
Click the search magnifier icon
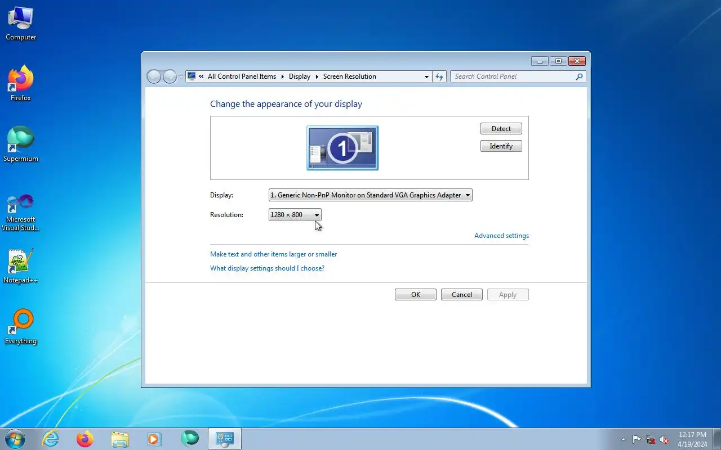coord(579,76)
